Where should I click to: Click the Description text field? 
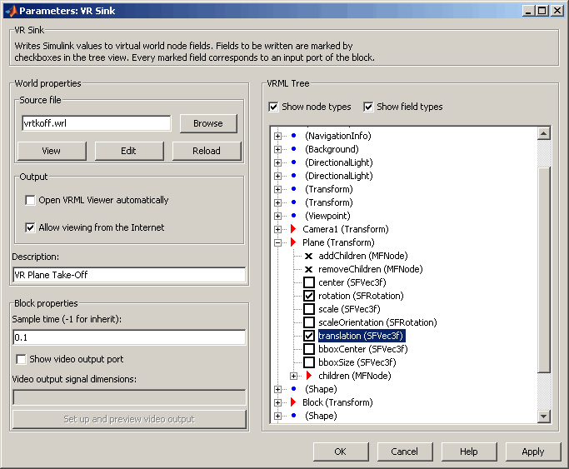(x=129, y=275)
